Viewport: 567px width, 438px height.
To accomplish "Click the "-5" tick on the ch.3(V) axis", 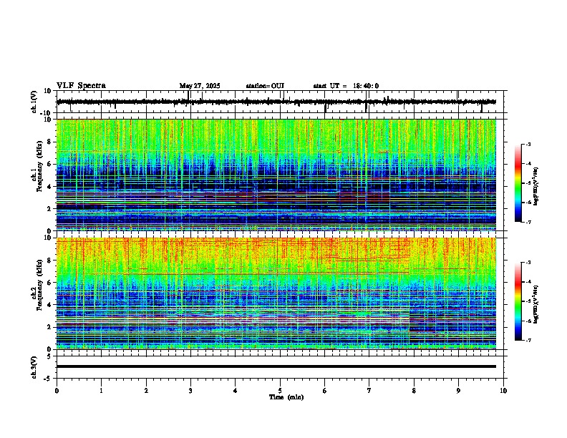I will point(48,379).
